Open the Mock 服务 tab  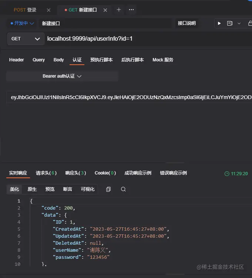pos(163,60)
